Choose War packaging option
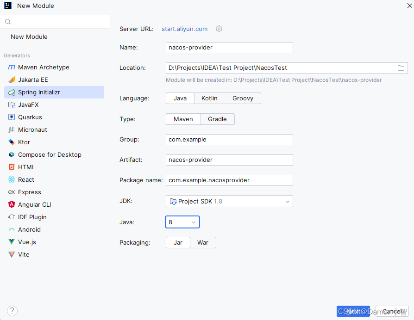The height and width of the screenshot is (320, 414). 203,242
